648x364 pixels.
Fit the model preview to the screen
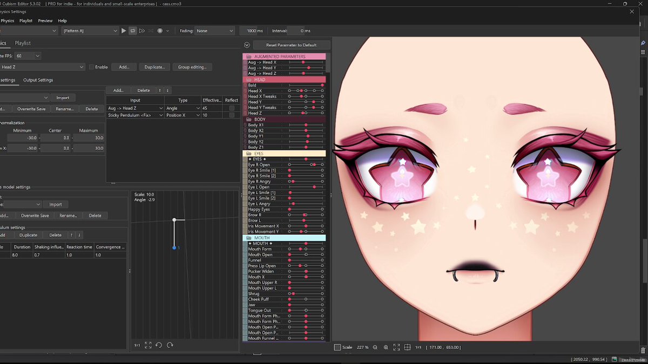coord(396,347)
